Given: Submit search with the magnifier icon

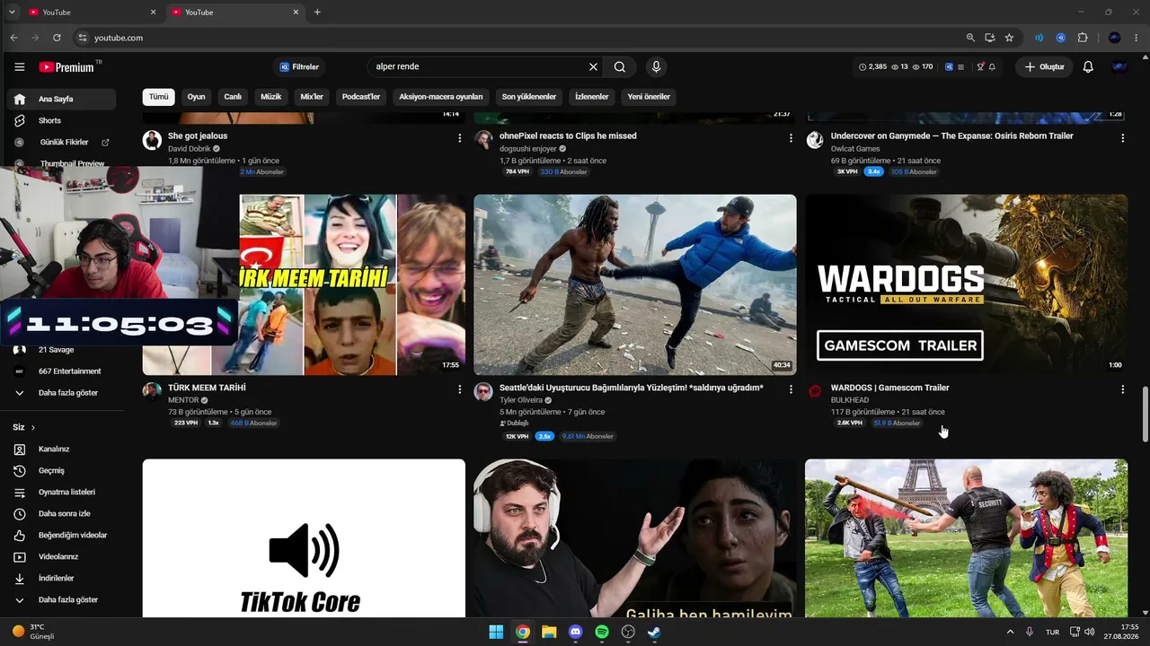Looking at the screenshot, I should 620,67.
